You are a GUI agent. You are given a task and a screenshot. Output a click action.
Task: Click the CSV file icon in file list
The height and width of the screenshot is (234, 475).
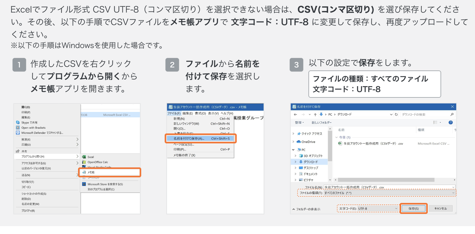click(x=340, y=143)
